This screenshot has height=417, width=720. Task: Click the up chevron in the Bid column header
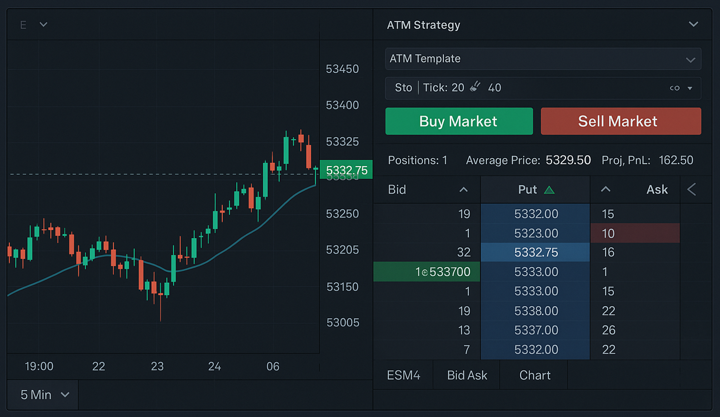tap(463, 190)
